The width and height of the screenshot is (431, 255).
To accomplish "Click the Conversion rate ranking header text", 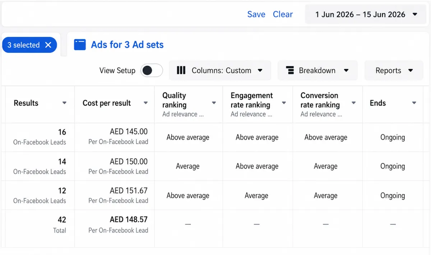I will tap(320, 100).
